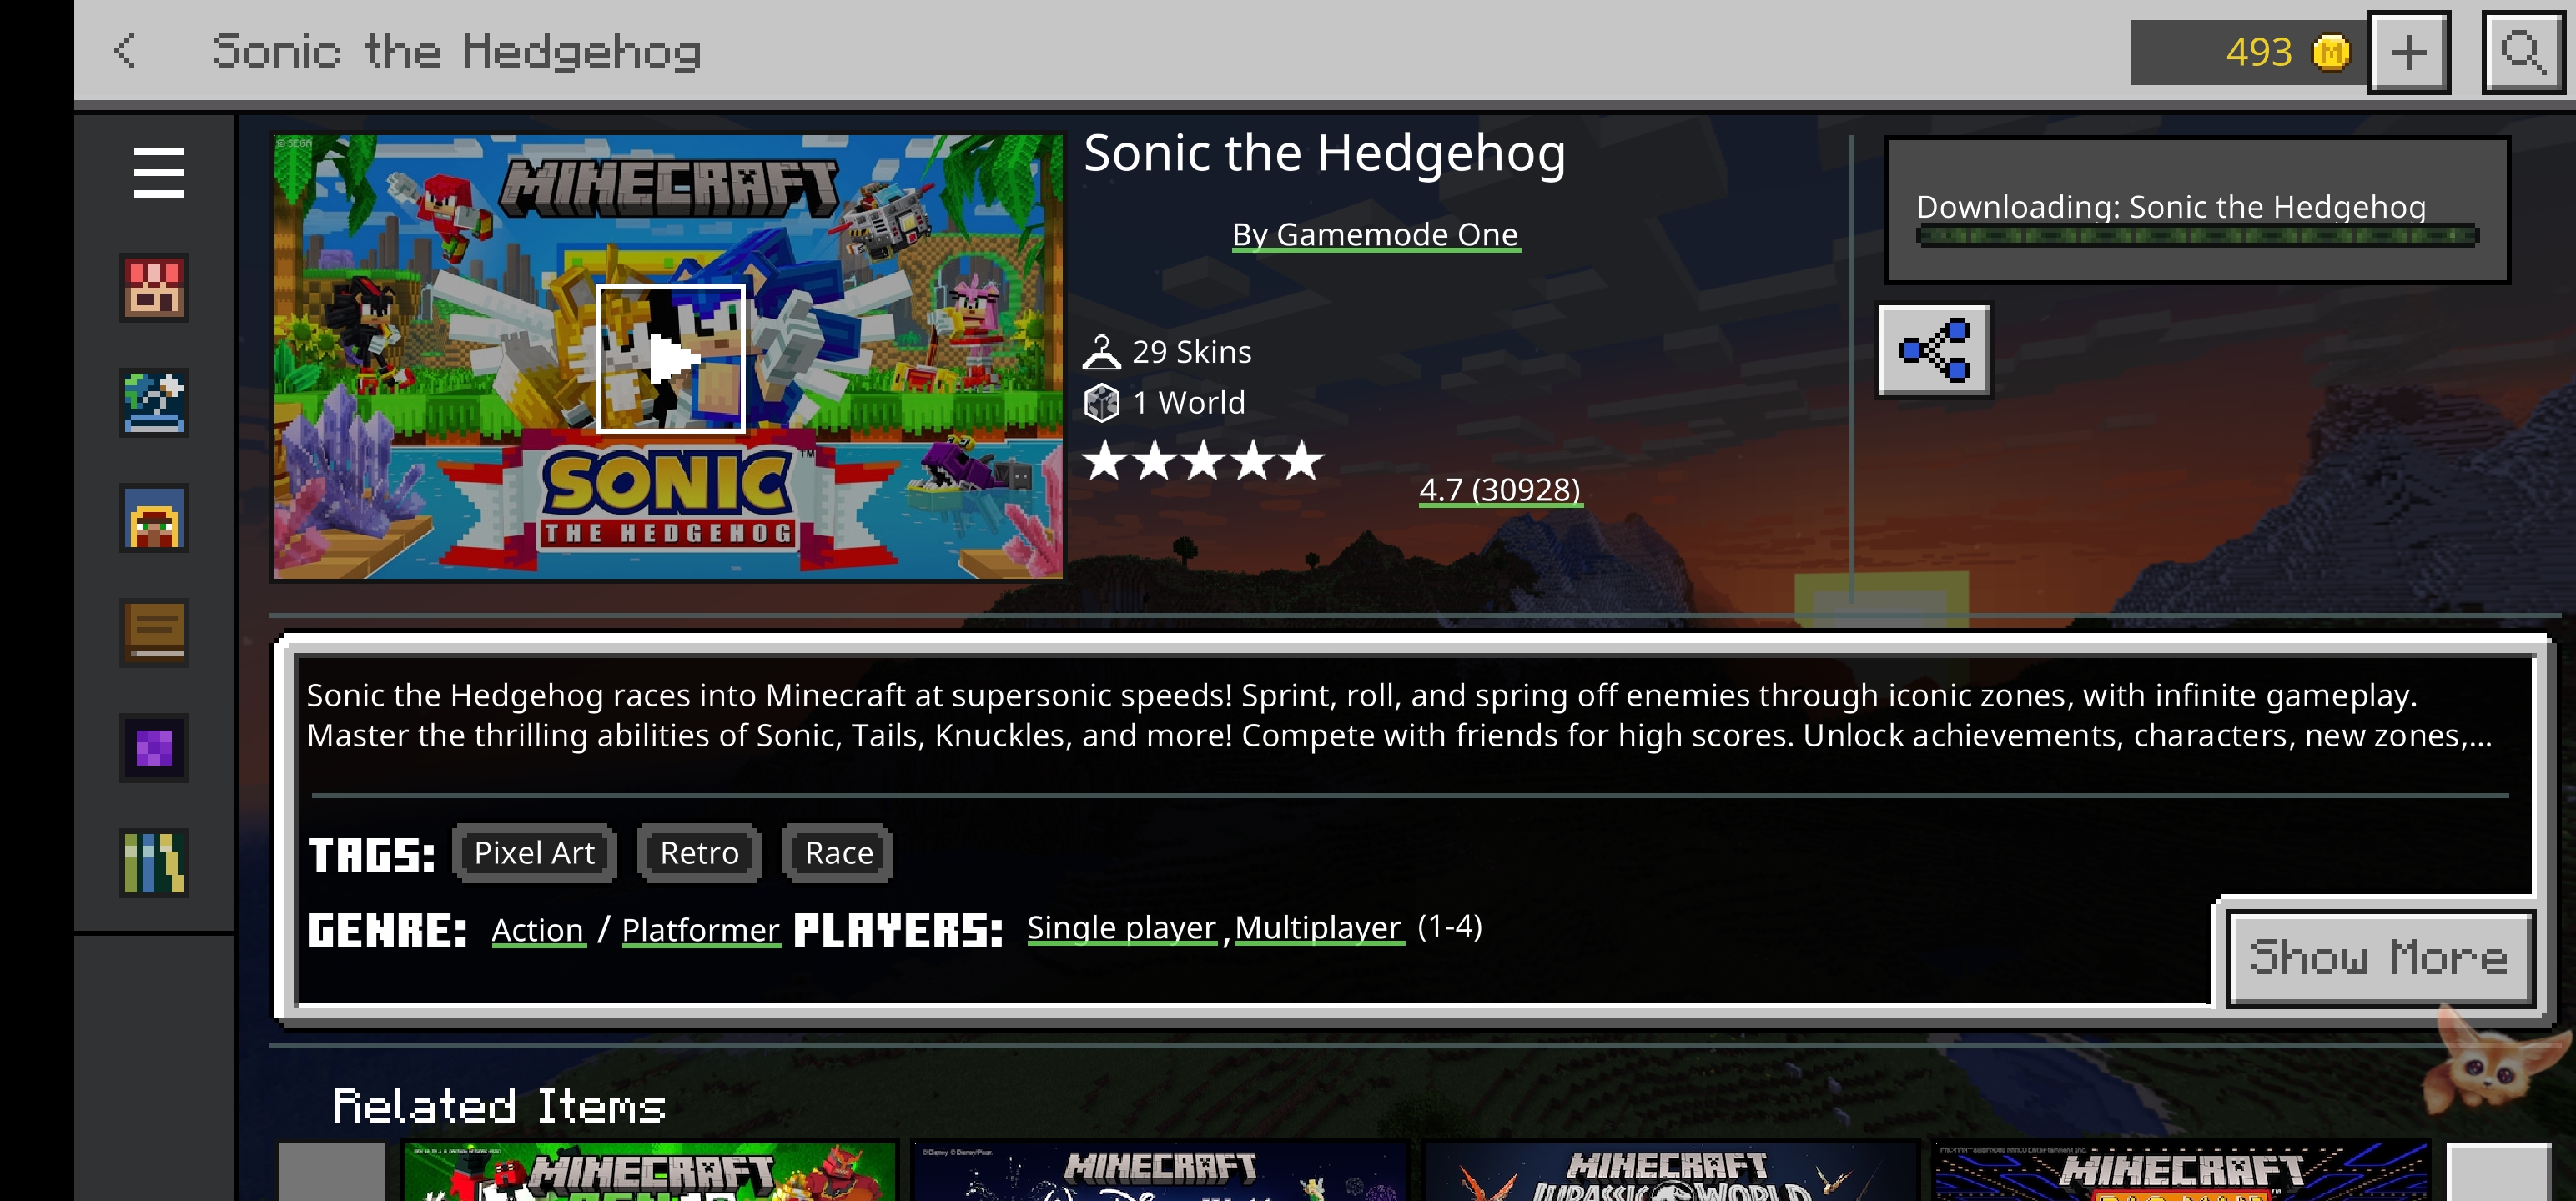
Task: Open the skin packs face sidebar icon
Action: coord(154,518)
